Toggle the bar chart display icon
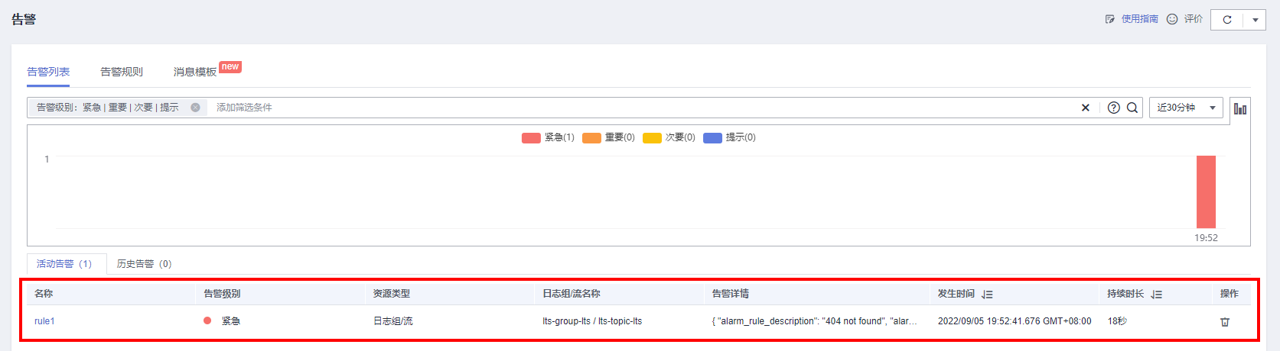The image size is (1280, 351). click(x=1240, y=108)
